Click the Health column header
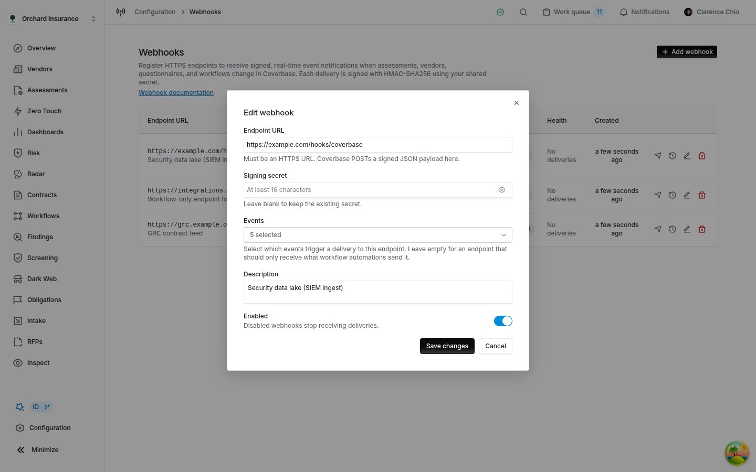The image size is (756, 472). click(556, 121)
